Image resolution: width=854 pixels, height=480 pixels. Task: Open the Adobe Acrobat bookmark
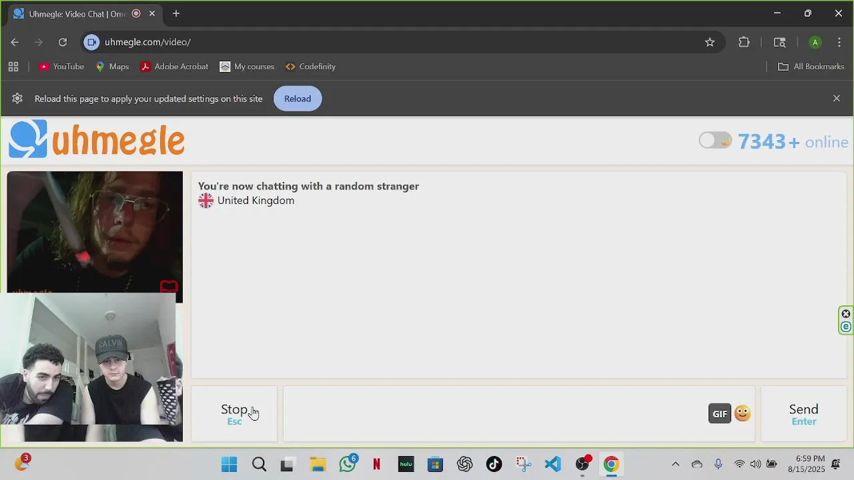pos(175,67)
